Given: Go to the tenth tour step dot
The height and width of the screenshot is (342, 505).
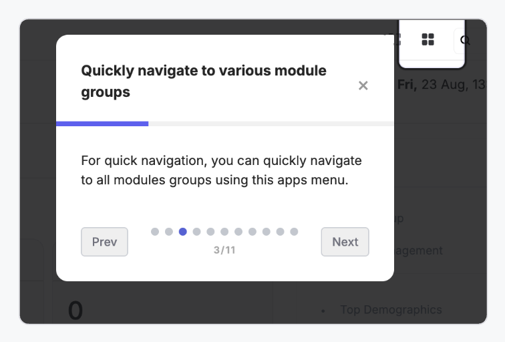Looking at the screenshot, I should 280,232.
